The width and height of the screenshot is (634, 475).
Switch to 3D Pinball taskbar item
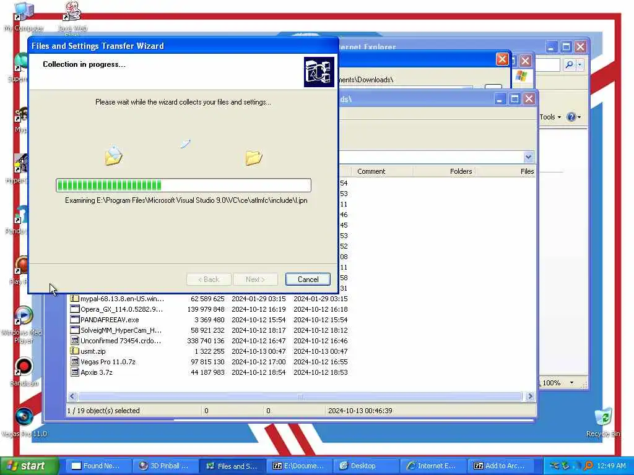[x=165, y=466]
